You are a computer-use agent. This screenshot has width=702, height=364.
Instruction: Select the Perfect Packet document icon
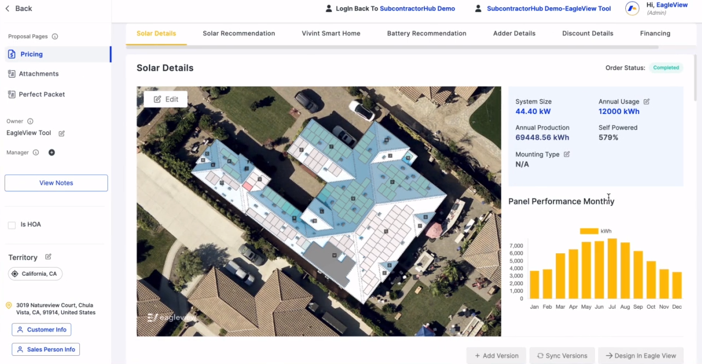[12, 94]
